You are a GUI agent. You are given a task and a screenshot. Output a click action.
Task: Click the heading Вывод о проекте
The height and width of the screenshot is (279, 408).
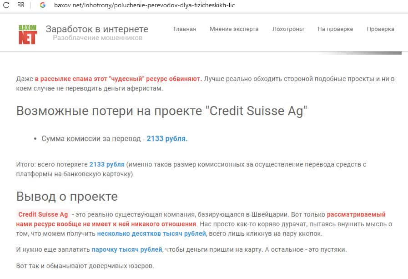click(x=67, y=197)
